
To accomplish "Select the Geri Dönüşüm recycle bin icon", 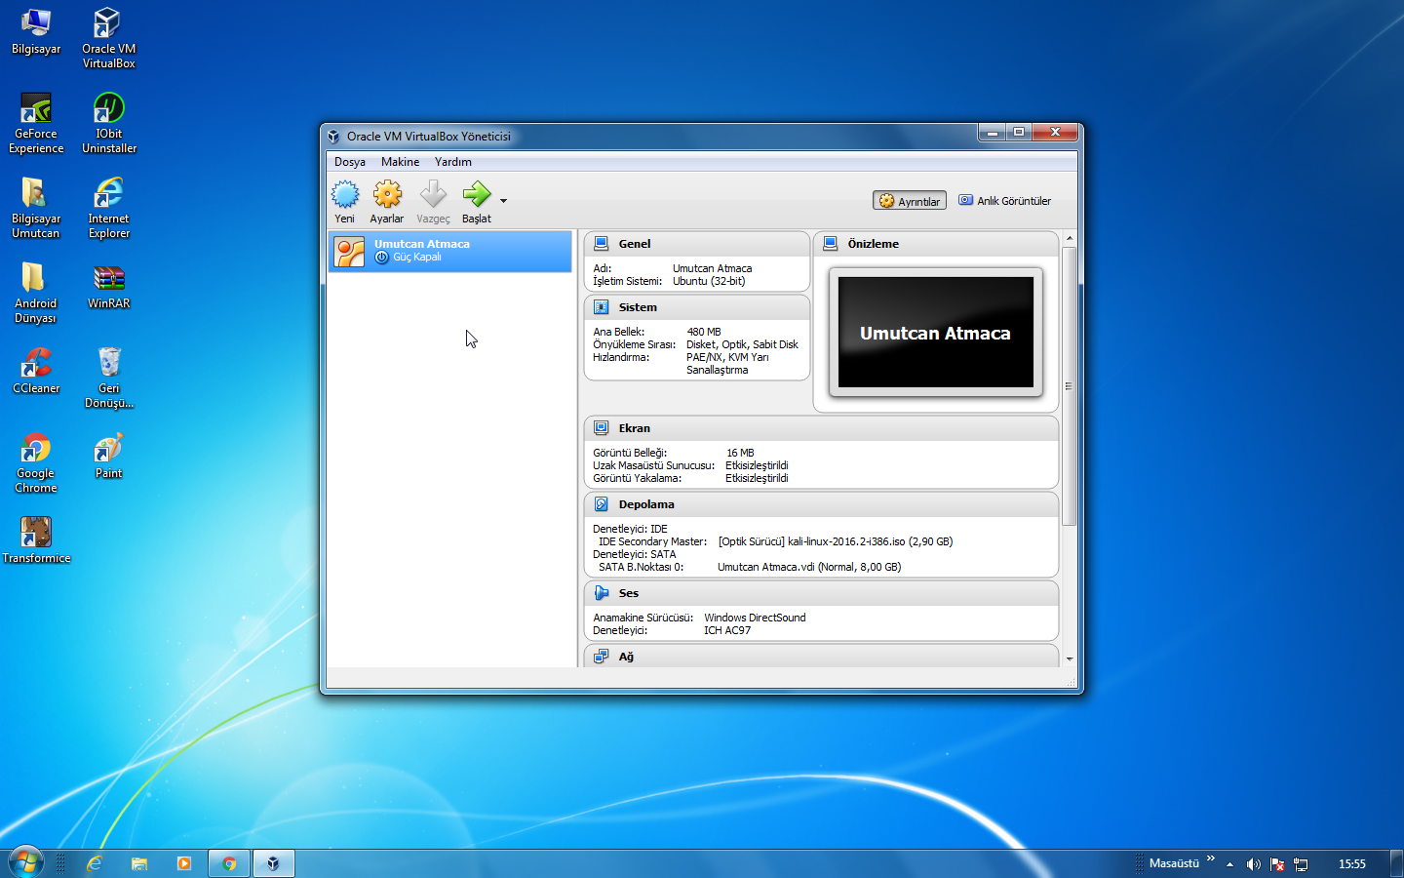I will 108,378.
